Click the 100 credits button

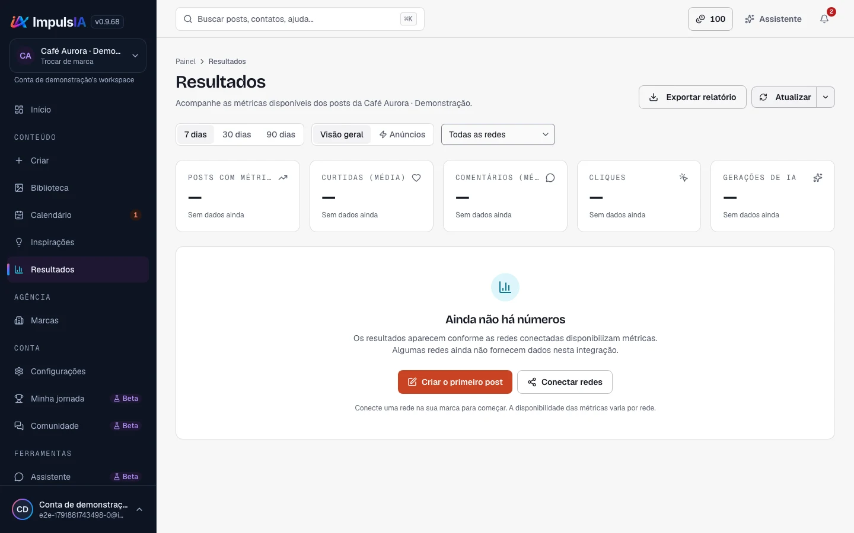pos(710,19)
